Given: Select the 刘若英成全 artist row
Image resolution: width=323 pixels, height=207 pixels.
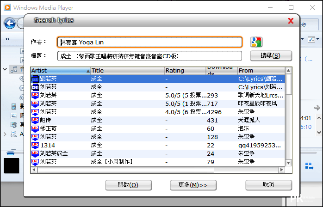Looking at the screenshot, I should pyautogui.click(x=158, y=154).
